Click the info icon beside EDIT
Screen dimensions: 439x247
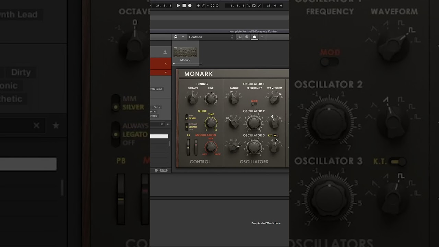pyautogui.click(x=156, y=170)
